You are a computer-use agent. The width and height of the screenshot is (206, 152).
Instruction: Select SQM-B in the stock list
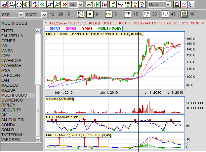(18, 130)
